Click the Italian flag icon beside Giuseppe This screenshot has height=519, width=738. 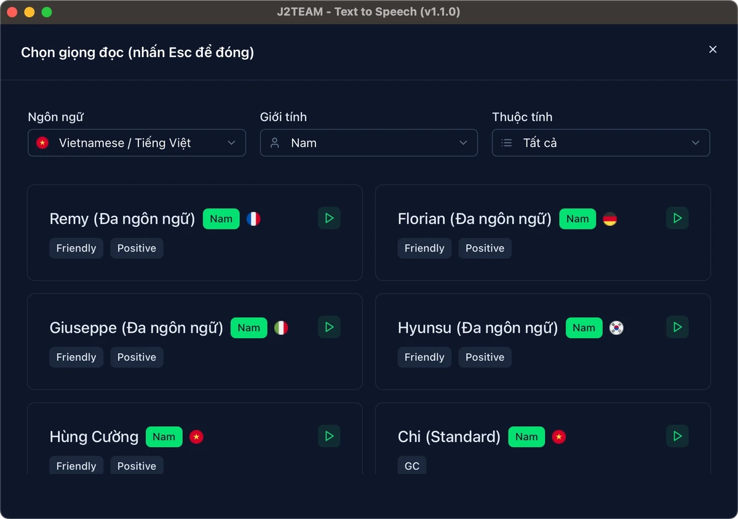coord(281,328)
